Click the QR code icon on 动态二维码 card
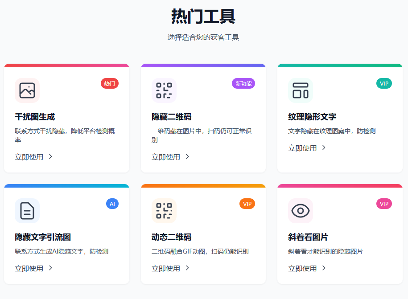408x299 pixels. pos(164,211)
